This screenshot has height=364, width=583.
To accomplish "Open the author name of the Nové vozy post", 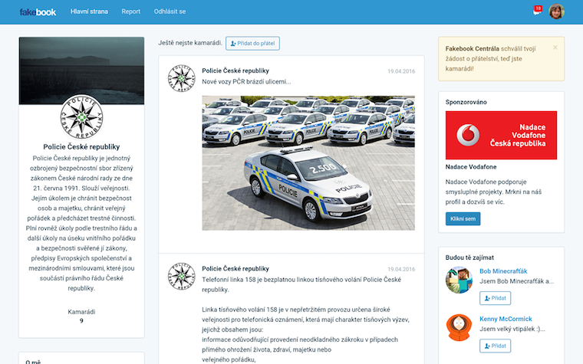I will click(x=236, y=71).
